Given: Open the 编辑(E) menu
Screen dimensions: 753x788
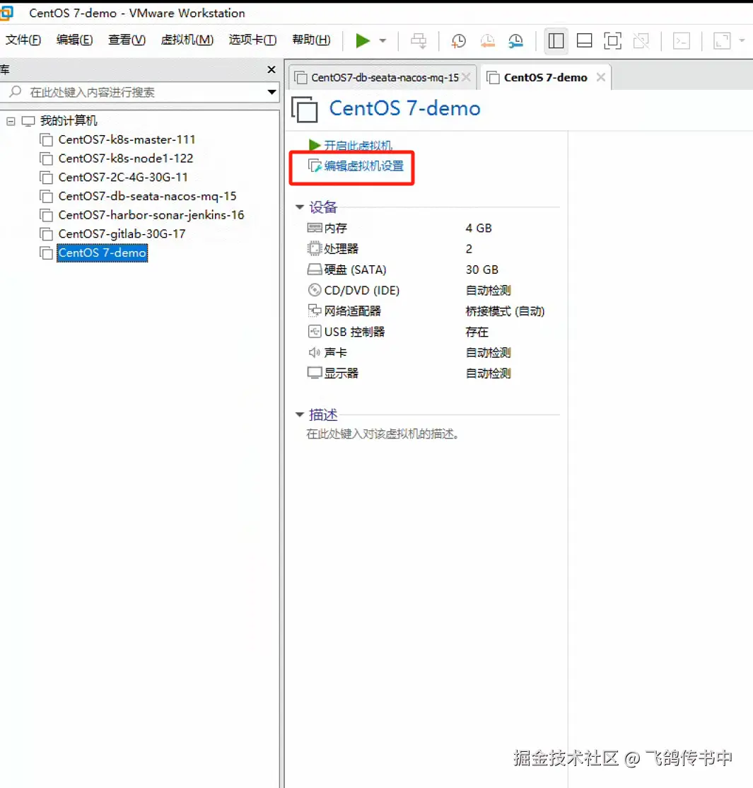Looking at the screenshot, I should pyautogui.click(x=74, y=40).
